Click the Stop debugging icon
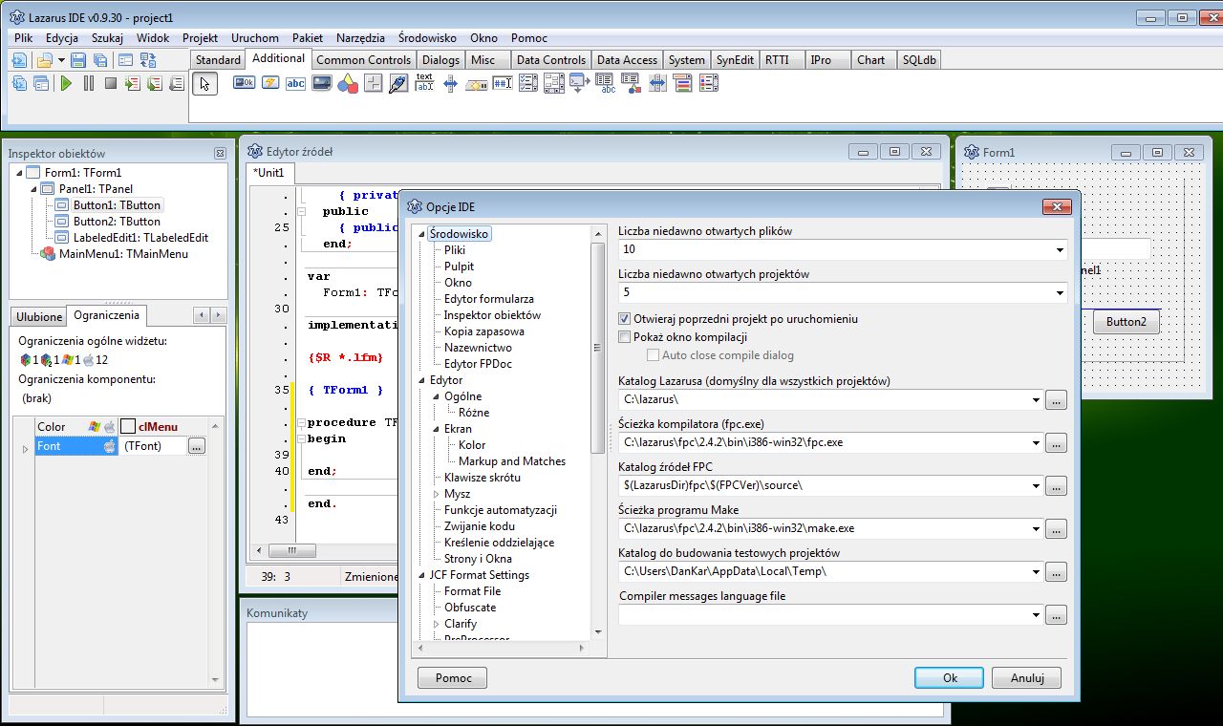The height and width of the screenshot is (726, 1223). 111,83
